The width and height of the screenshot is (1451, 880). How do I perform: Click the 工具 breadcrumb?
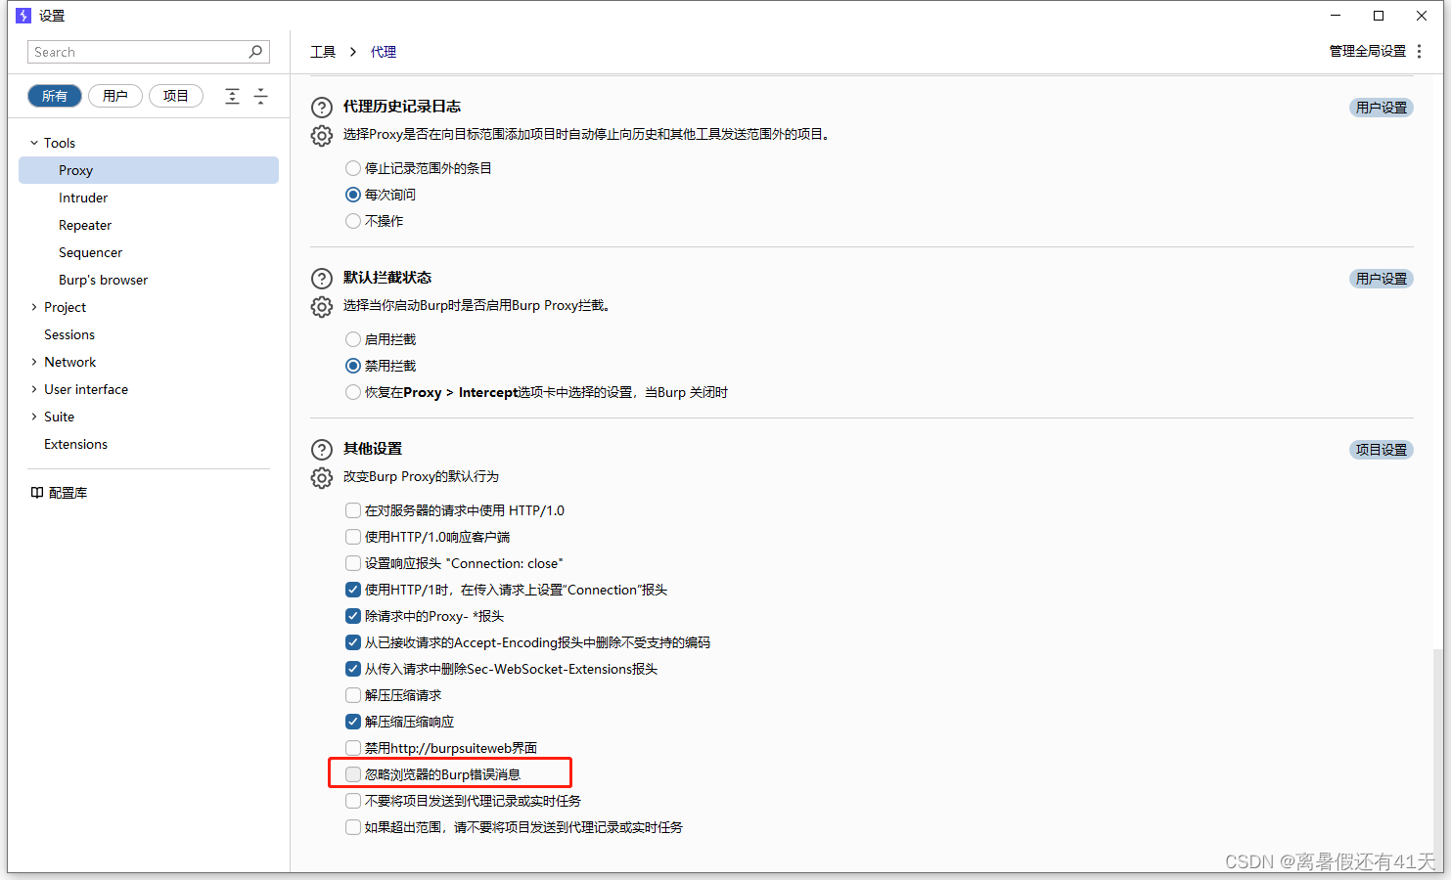pyautogui.click(x=323, y=52)
